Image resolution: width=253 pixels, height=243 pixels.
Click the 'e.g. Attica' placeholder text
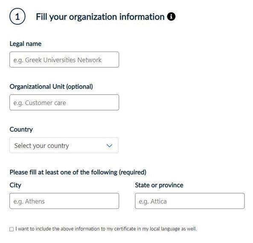pyautogui.click(x=153, y=201)
